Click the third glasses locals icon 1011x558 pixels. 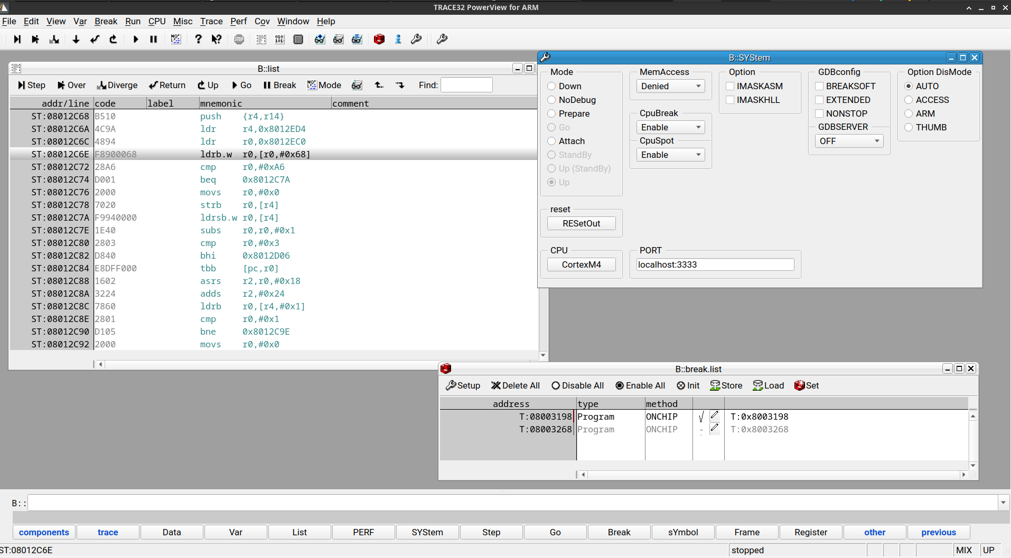point(357,39)
